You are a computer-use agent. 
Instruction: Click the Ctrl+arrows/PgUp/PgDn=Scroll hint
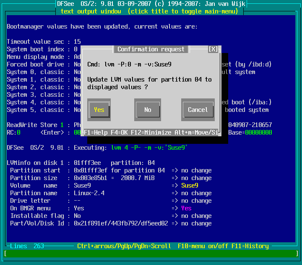[x=124, y=246]
